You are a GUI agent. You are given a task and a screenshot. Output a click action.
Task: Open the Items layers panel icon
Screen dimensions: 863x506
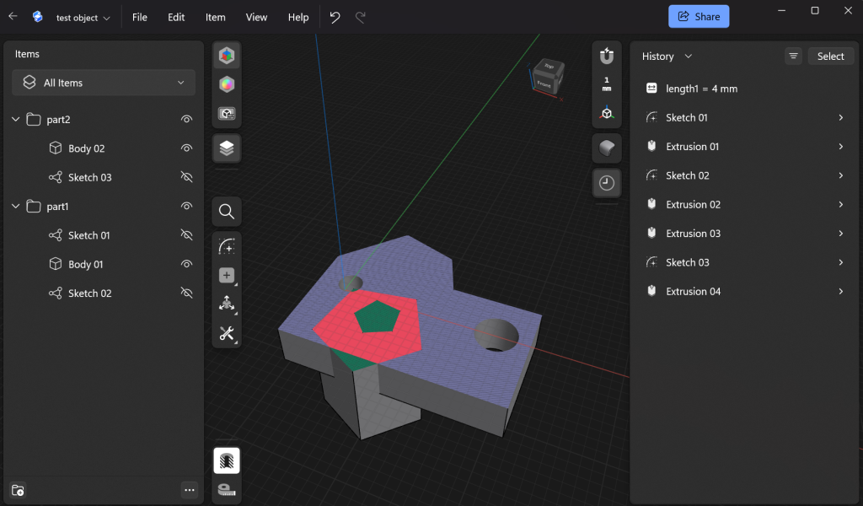tap(226, 148)
